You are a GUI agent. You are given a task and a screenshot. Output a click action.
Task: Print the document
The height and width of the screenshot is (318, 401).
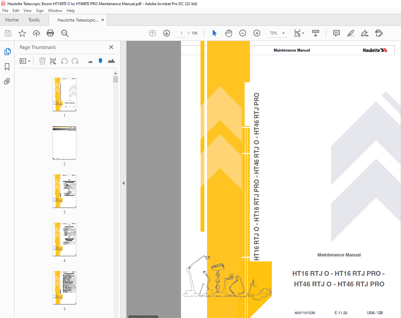[50, 33]
